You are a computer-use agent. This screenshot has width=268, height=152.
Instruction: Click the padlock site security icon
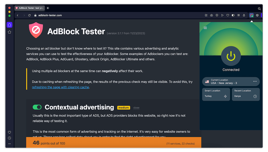click(35, 15)
